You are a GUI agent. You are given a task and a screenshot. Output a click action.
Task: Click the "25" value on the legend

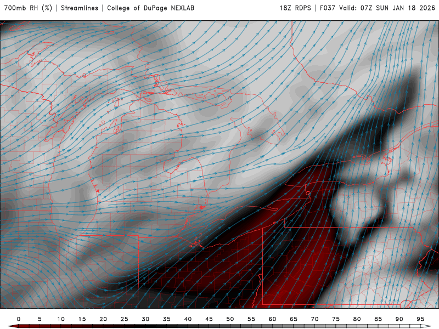(x=125, y=319)
